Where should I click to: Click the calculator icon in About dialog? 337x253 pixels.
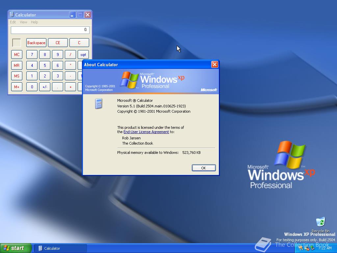pos(99,103)
